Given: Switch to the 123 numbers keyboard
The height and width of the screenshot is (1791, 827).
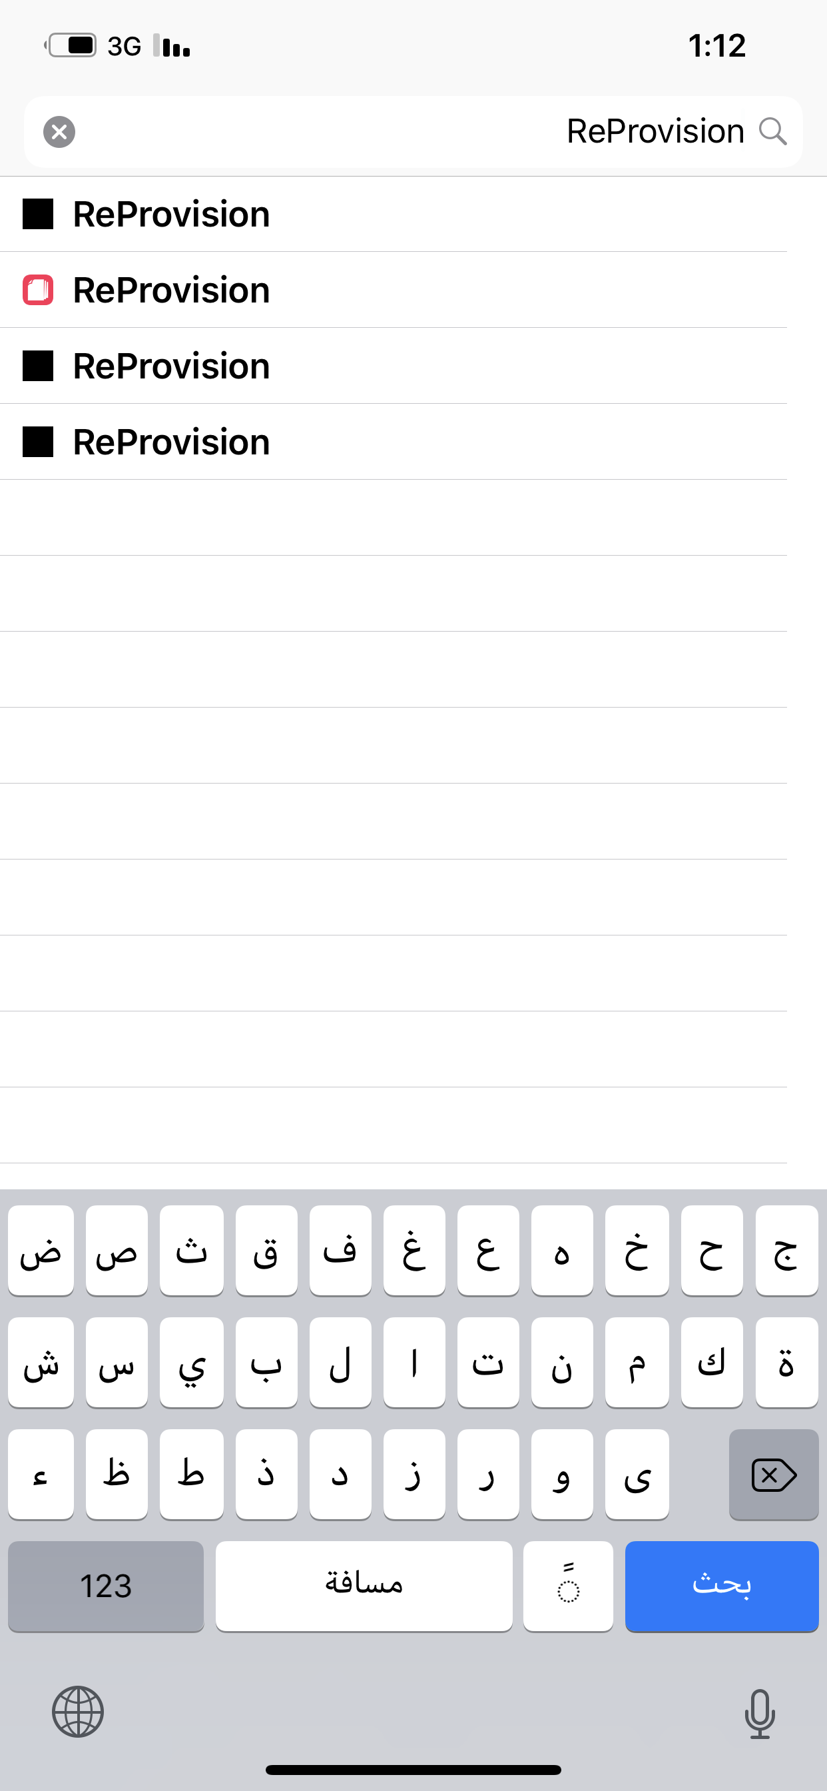Looking at the screenshot, I should [x=106, y=1586].
